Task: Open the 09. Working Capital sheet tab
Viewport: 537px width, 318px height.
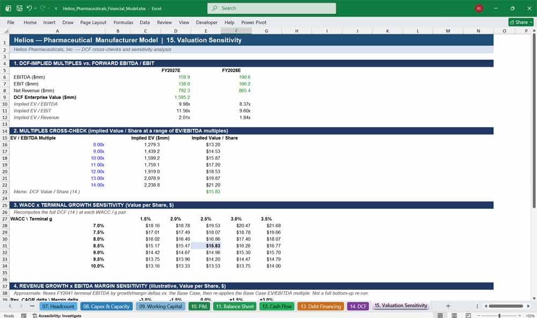Action: (x=161, y=306)
